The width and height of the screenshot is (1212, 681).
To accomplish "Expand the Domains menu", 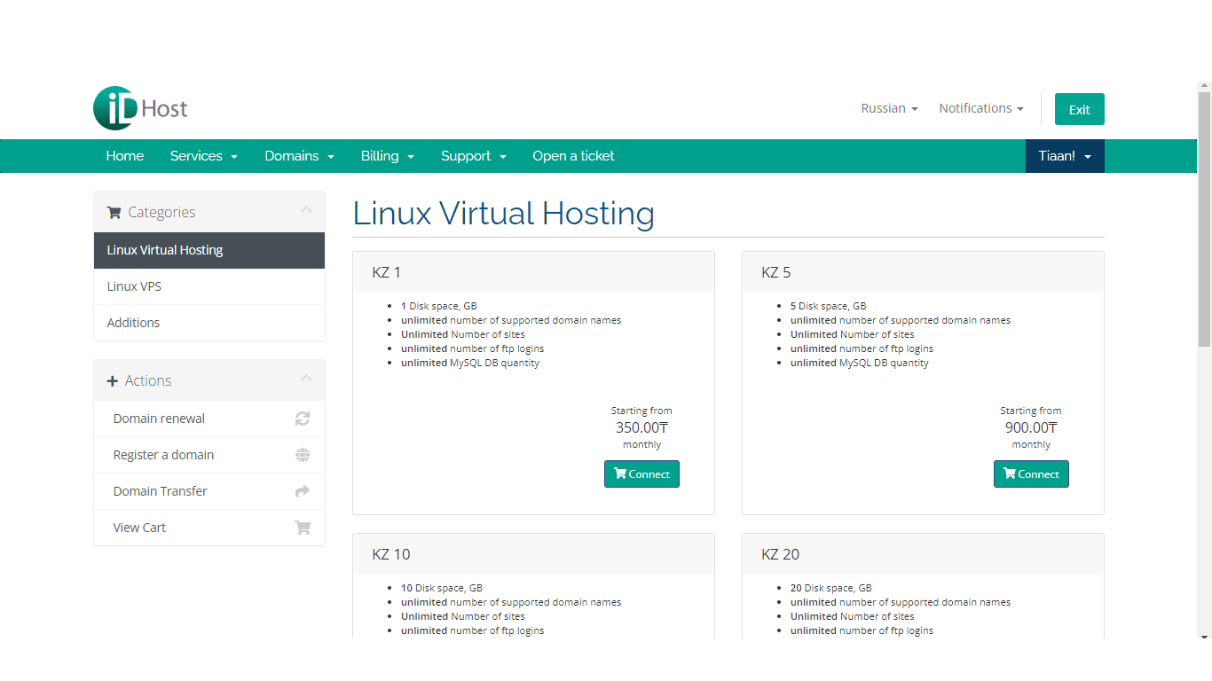I will [299, 156].
